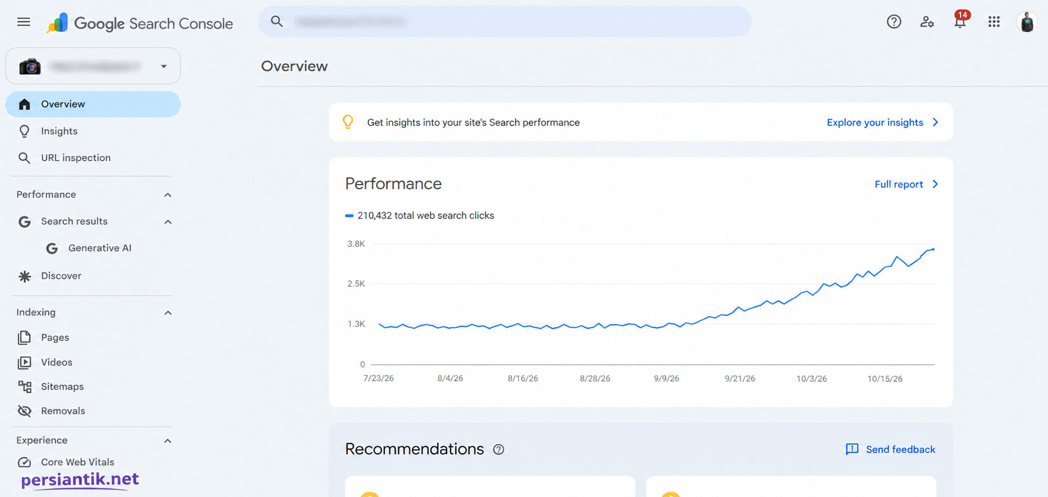Click the Removals crossed-eye icon
Viewport: 1048px width, 497px height.
pos(24,411)
